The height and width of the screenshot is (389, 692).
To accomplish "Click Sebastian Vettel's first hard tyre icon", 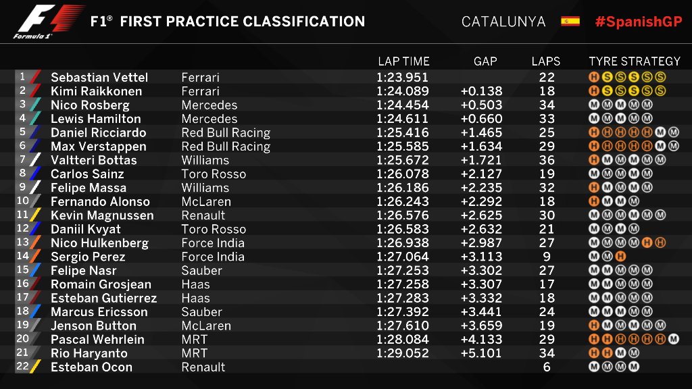I will coord(594,77).
